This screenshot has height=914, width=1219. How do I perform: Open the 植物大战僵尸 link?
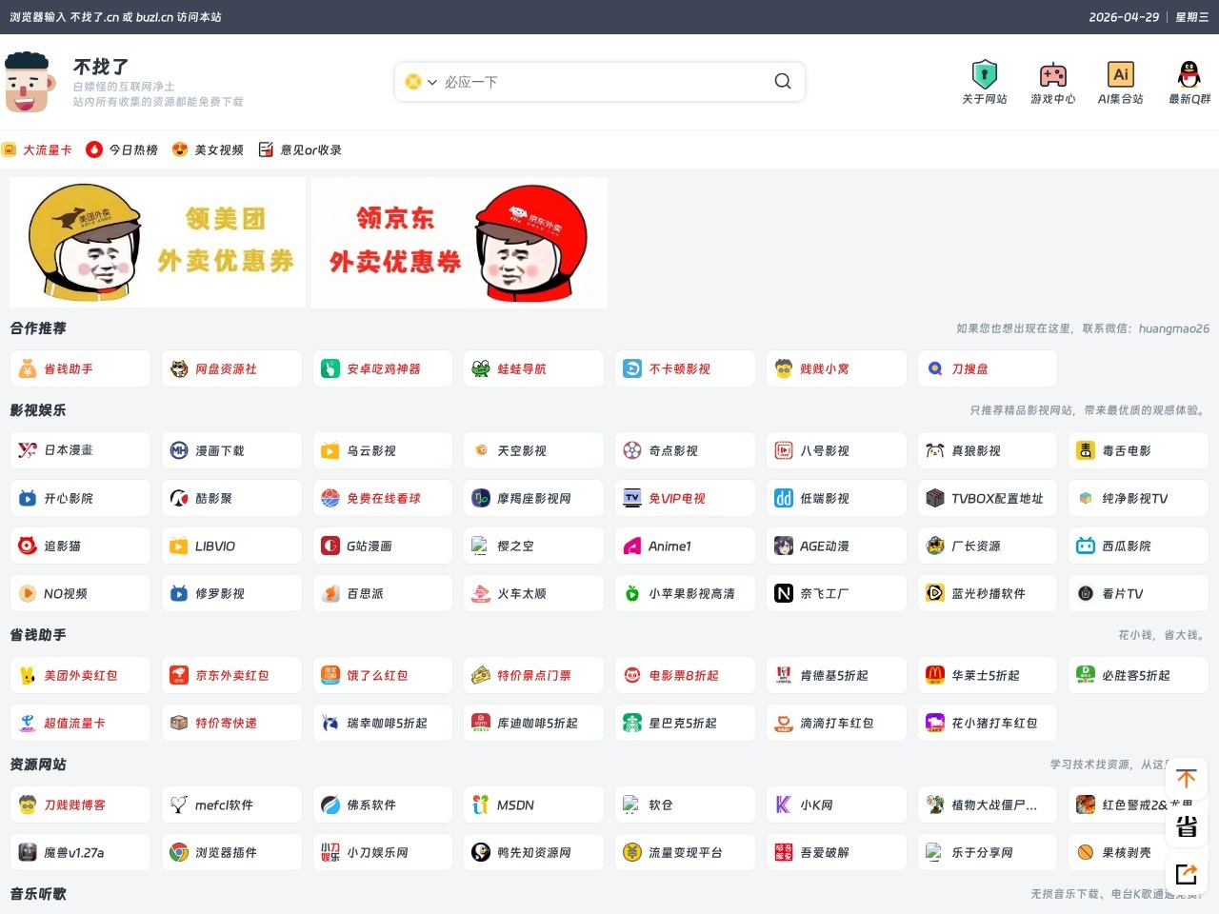click(988, 805)
